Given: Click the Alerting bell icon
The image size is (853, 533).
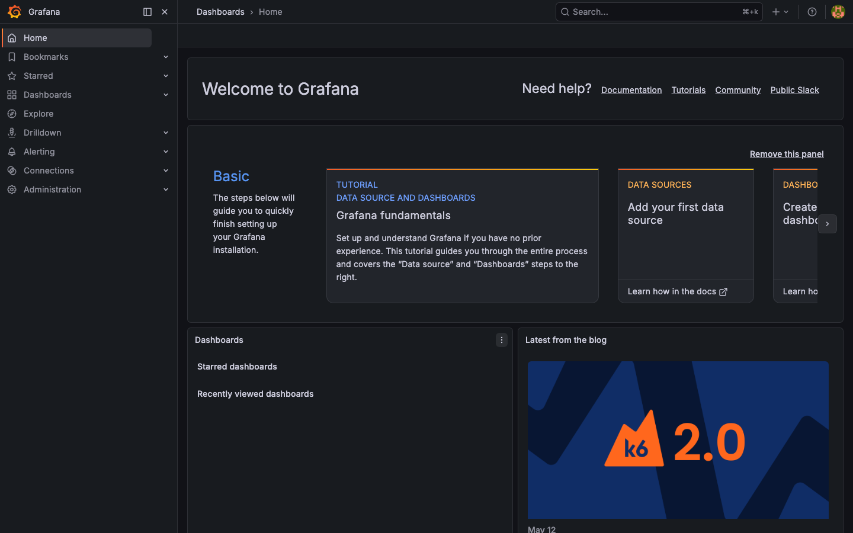Looking at the screenshot, I should click(12, 152).
